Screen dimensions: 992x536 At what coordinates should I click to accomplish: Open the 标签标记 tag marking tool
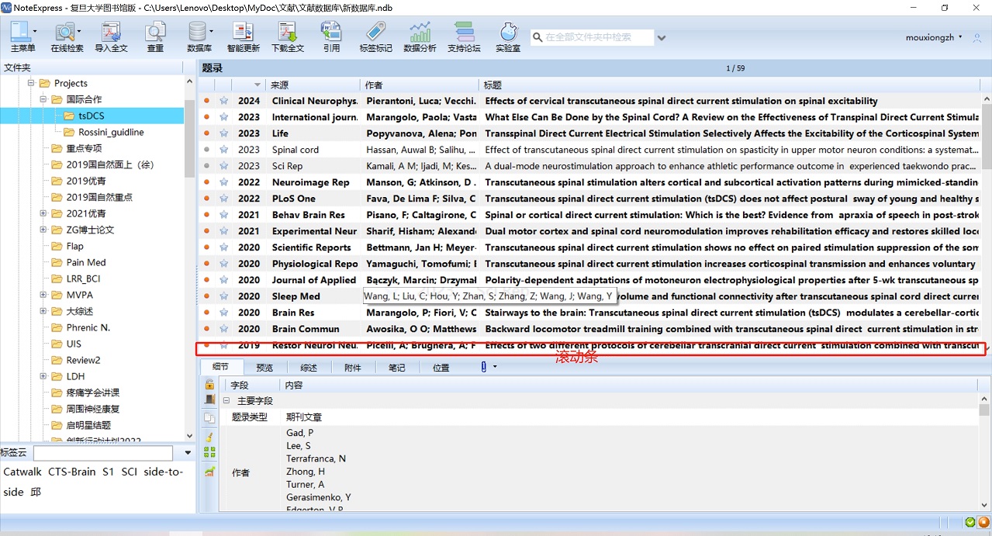click(376, 37)
